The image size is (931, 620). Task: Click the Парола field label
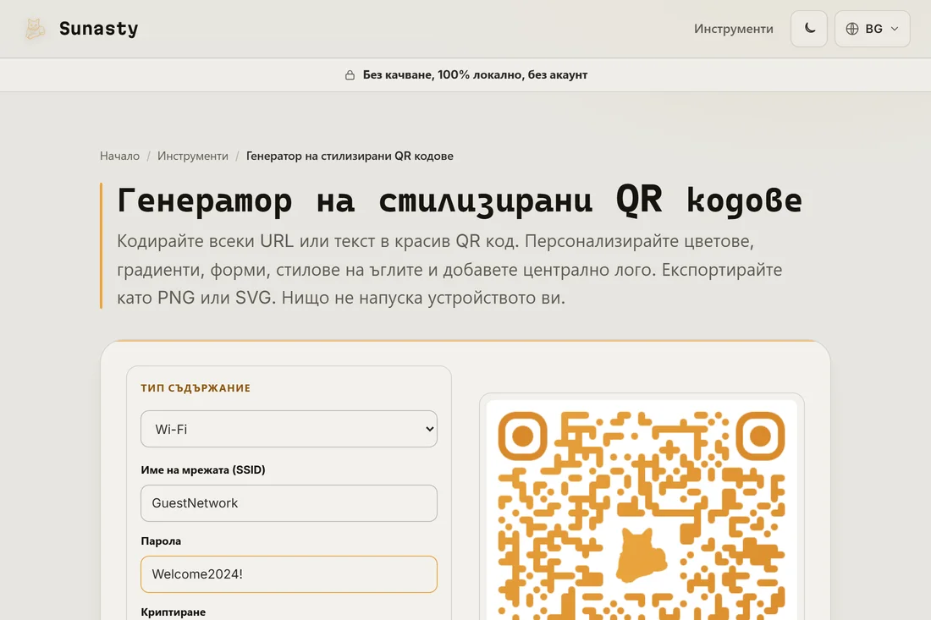tap(161, 541)
